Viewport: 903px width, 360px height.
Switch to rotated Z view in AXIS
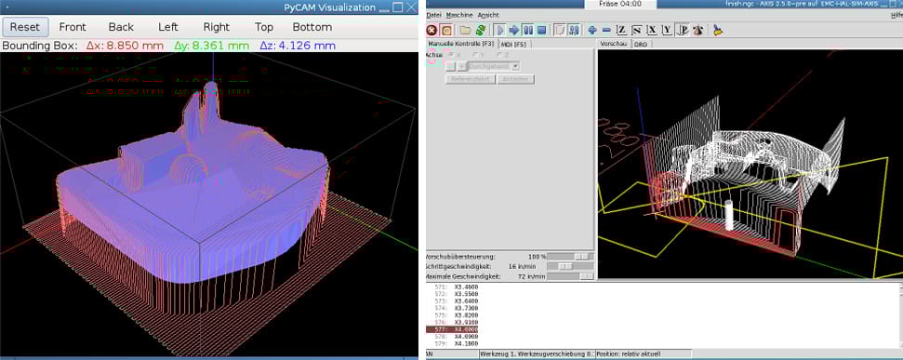click(636, 30)
